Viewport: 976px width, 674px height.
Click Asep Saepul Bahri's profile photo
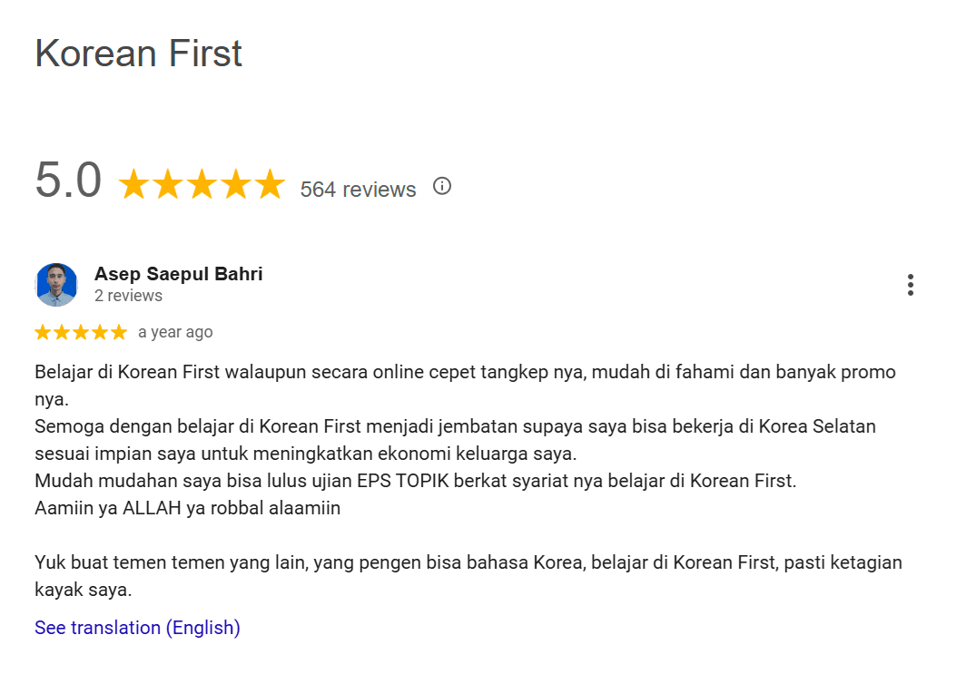(56, 285)
